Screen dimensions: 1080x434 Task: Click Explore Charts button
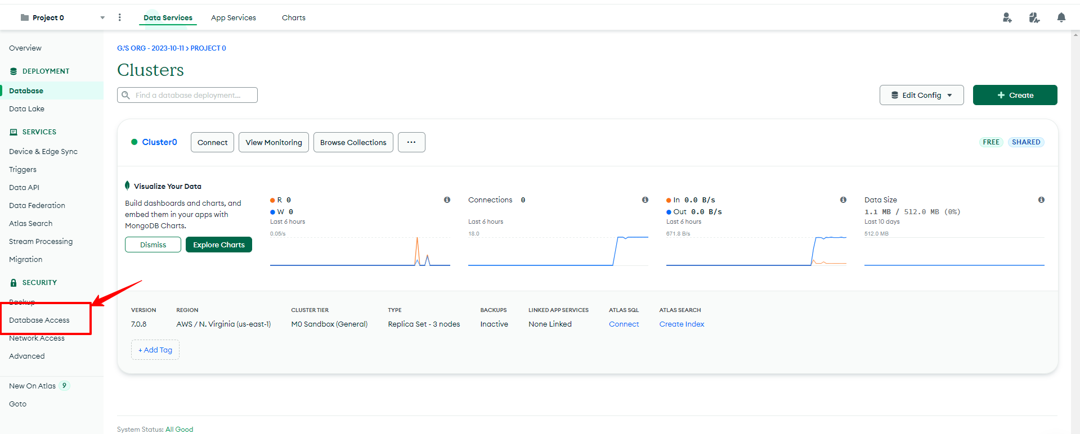coord(219,245)
